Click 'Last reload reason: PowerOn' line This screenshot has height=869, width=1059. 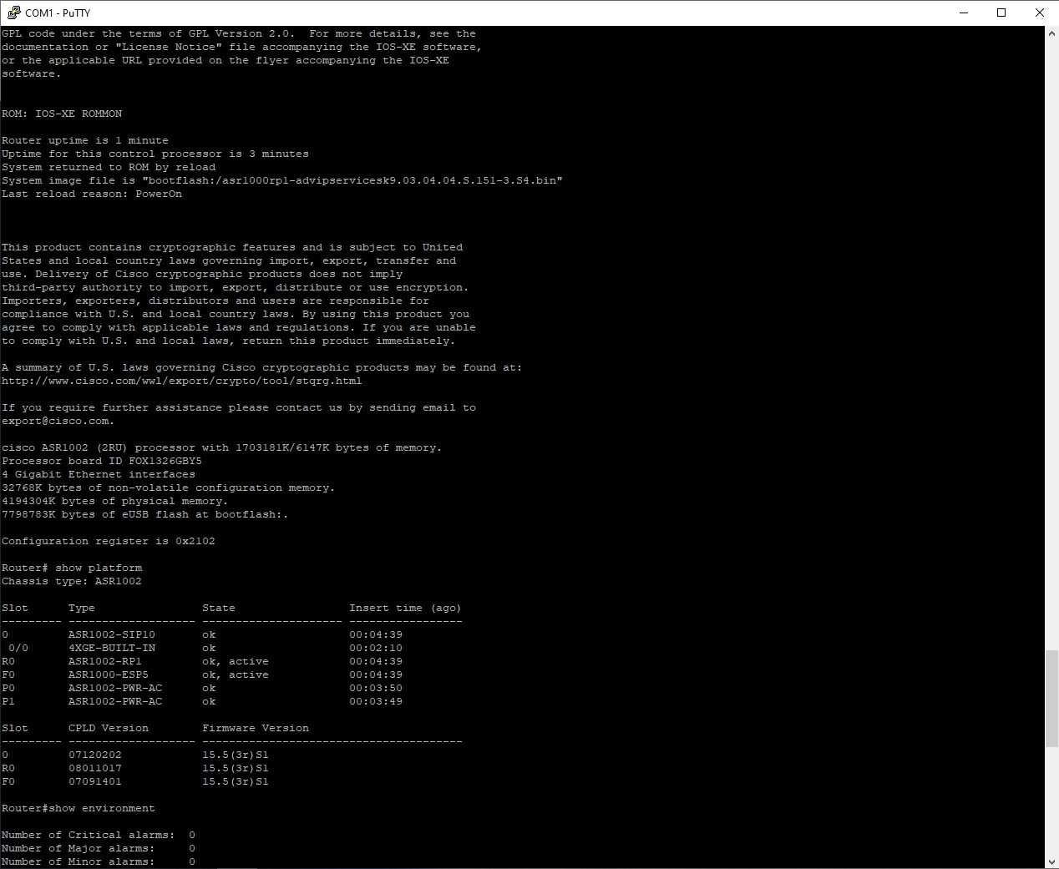92,194
